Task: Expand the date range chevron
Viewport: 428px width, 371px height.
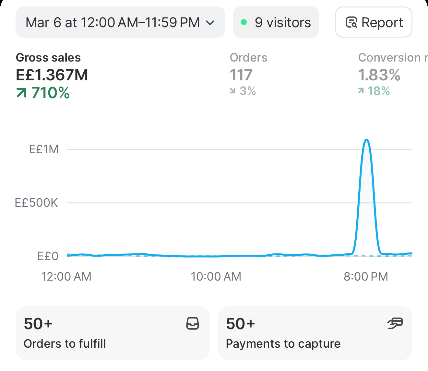Action: click(210, 23)
